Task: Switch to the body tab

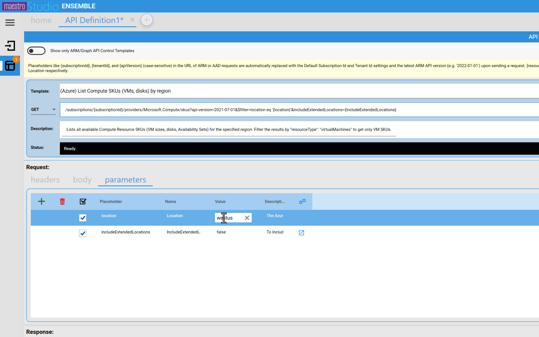Action: (82, 180)
